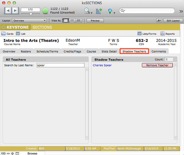
Task: Click the green found-set circle icon
Action: 45,11
